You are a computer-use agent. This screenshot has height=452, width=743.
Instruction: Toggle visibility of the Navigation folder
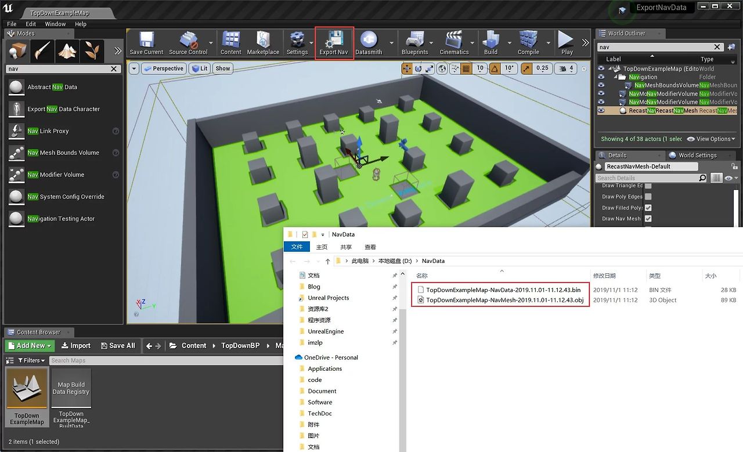tap(601, 77)
